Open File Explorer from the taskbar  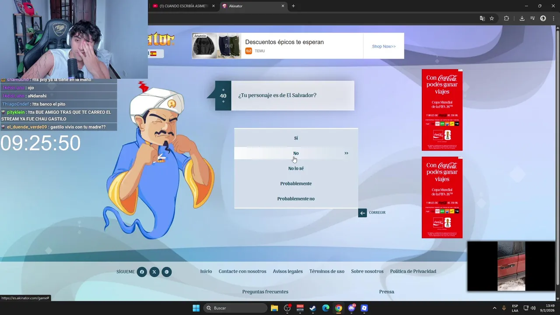point(274,308)
